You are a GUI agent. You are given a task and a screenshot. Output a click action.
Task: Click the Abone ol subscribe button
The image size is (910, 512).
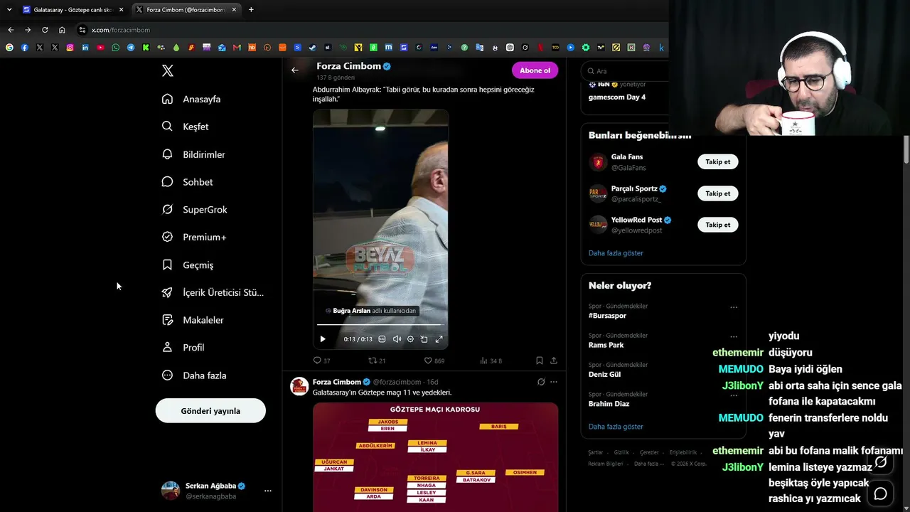[x=535, y=70]
